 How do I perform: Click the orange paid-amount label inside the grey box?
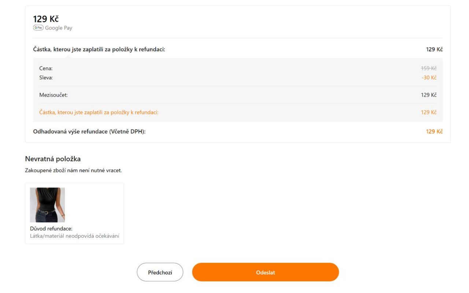(x=99, y=112)
